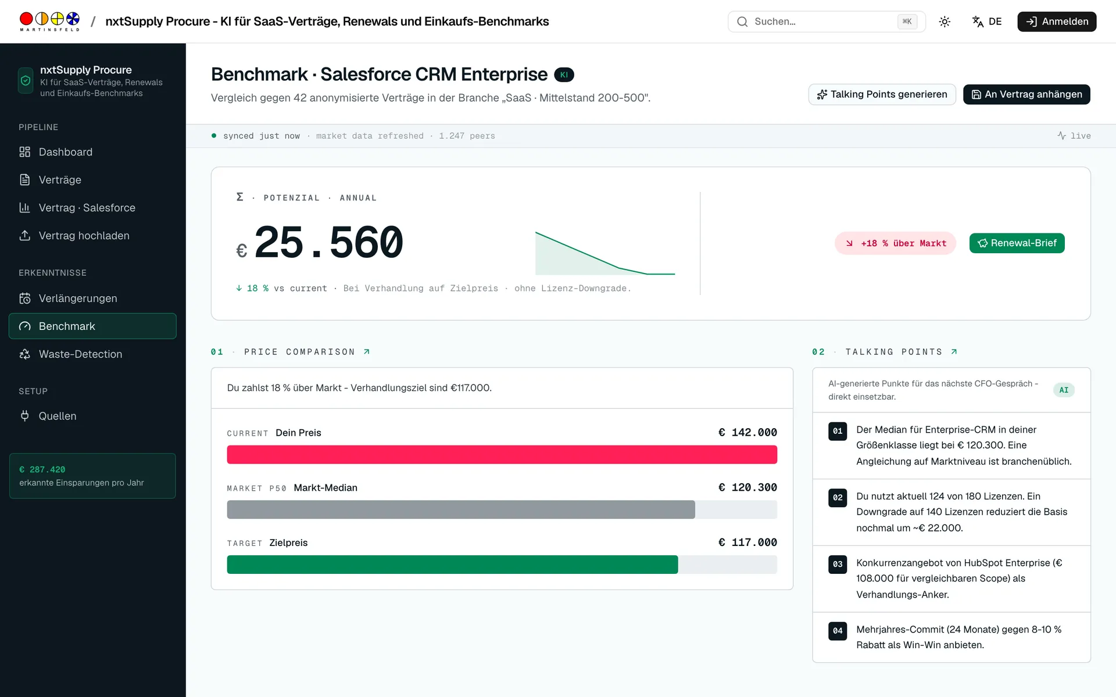
Task: Click An Vertrag anhängen button
Action: tap(1026, 94)
